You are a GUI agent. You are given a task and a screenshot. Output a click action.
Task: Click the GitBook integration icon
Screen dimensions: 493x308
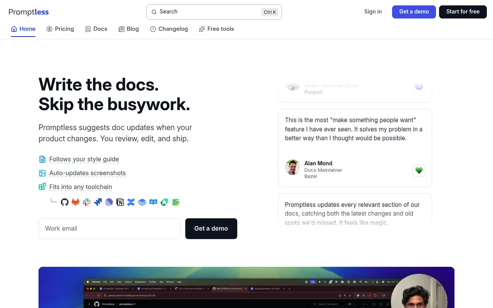pyautogui.click(x=142, y=202)
